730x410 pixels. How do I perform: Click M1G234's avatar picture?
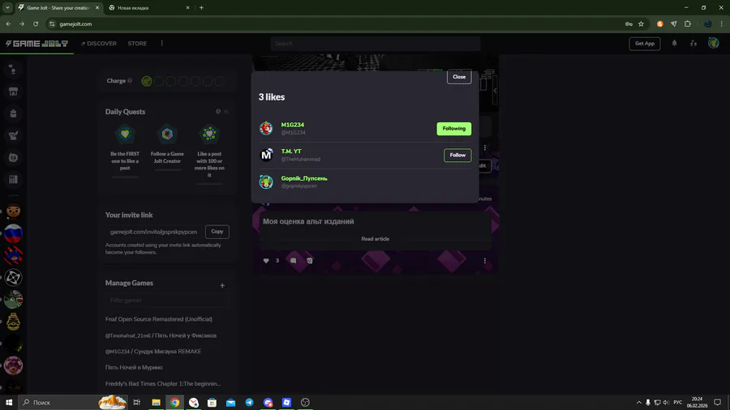(266, 128)
